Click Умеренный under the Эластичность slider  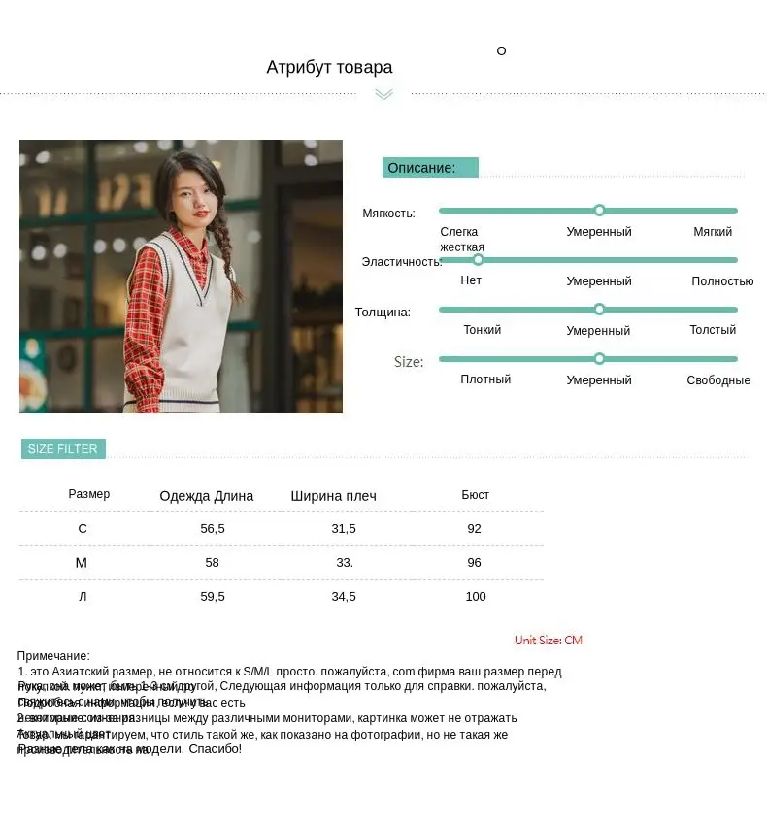coord(598,281)
